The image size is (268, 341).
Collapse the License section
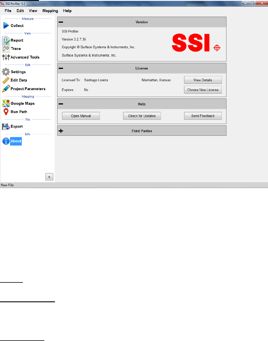tap(61, 68)
